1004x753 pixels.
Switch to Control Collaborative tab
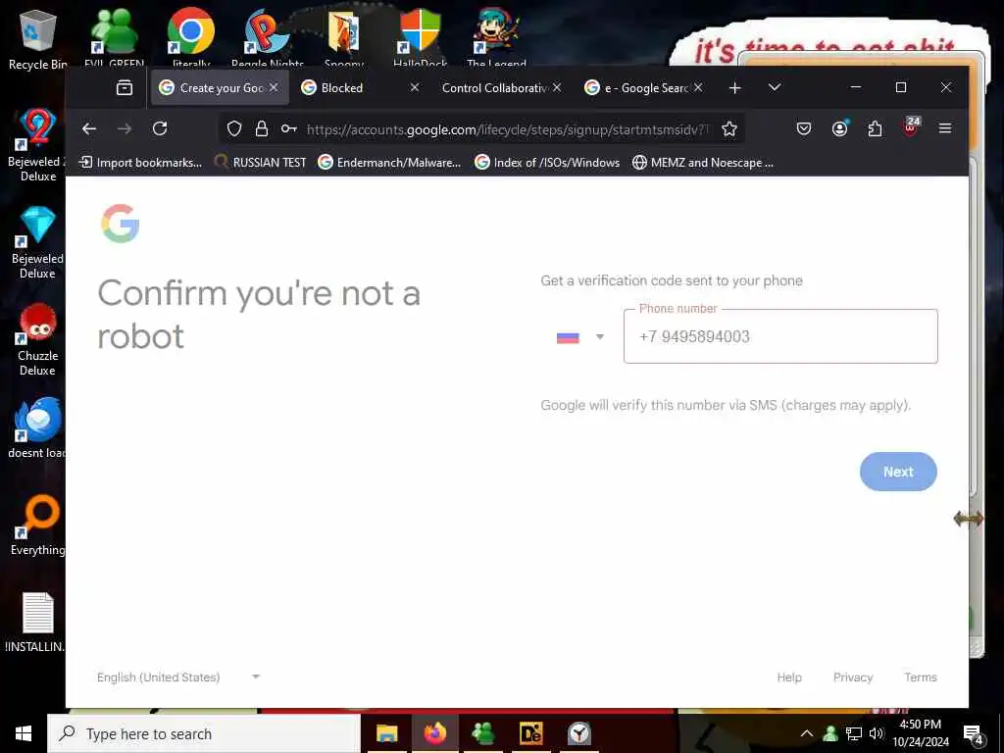point(501,87)
